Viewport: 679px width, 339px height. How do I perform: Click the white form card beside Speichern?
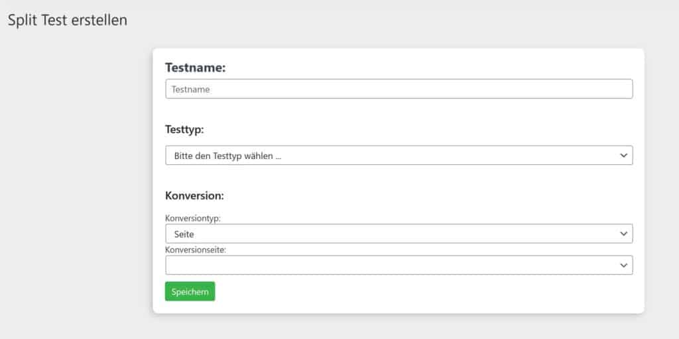click(424, 292)
